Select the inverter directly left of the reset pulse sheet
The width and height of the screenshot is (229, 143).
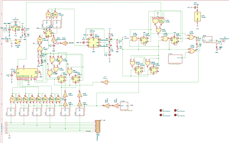(116, 106)
